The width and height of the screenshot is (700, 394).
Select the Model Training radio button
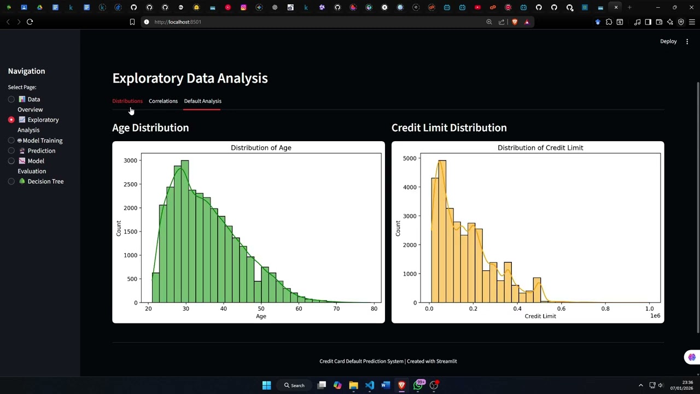(11, 141)
